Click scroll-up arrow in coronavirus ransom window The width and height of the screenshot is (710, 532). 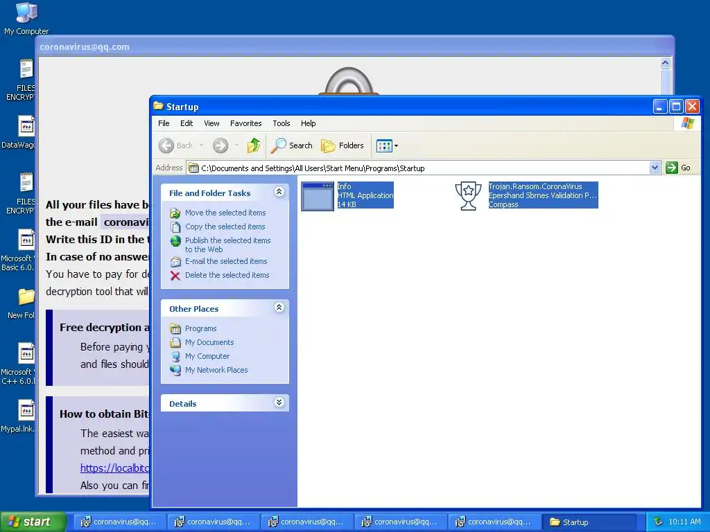(x=665, y=63)
